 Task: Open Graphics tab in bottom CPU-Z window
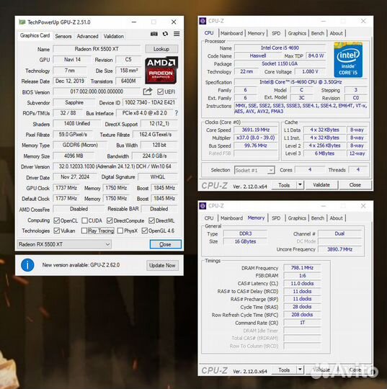tap(297, 218)
